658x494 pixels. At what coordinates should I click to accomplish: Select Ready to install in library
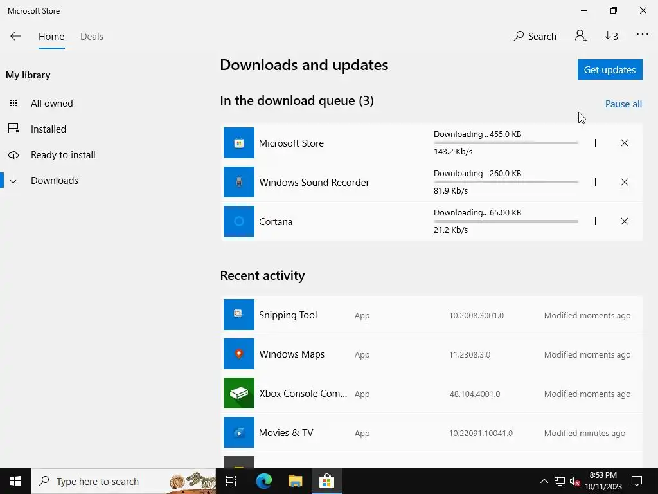(x=63, y=154)
